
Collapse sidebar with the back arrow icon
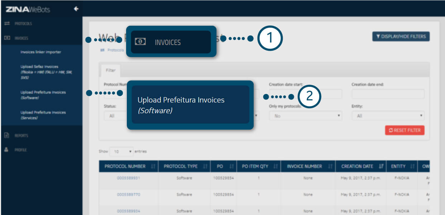76,9
